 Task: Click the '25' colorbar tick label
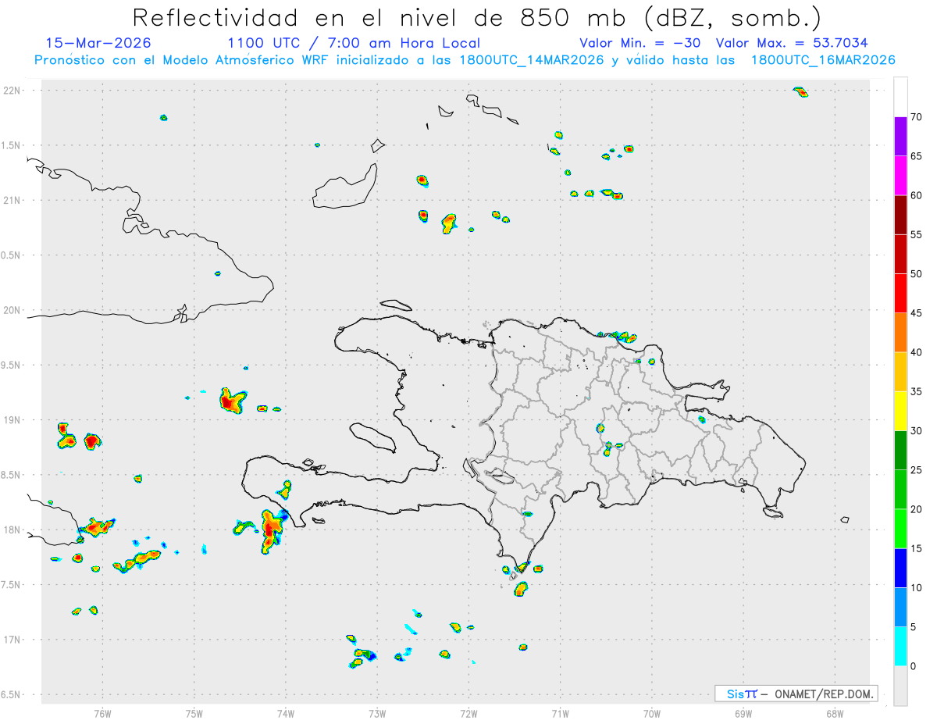coord(917,470)
